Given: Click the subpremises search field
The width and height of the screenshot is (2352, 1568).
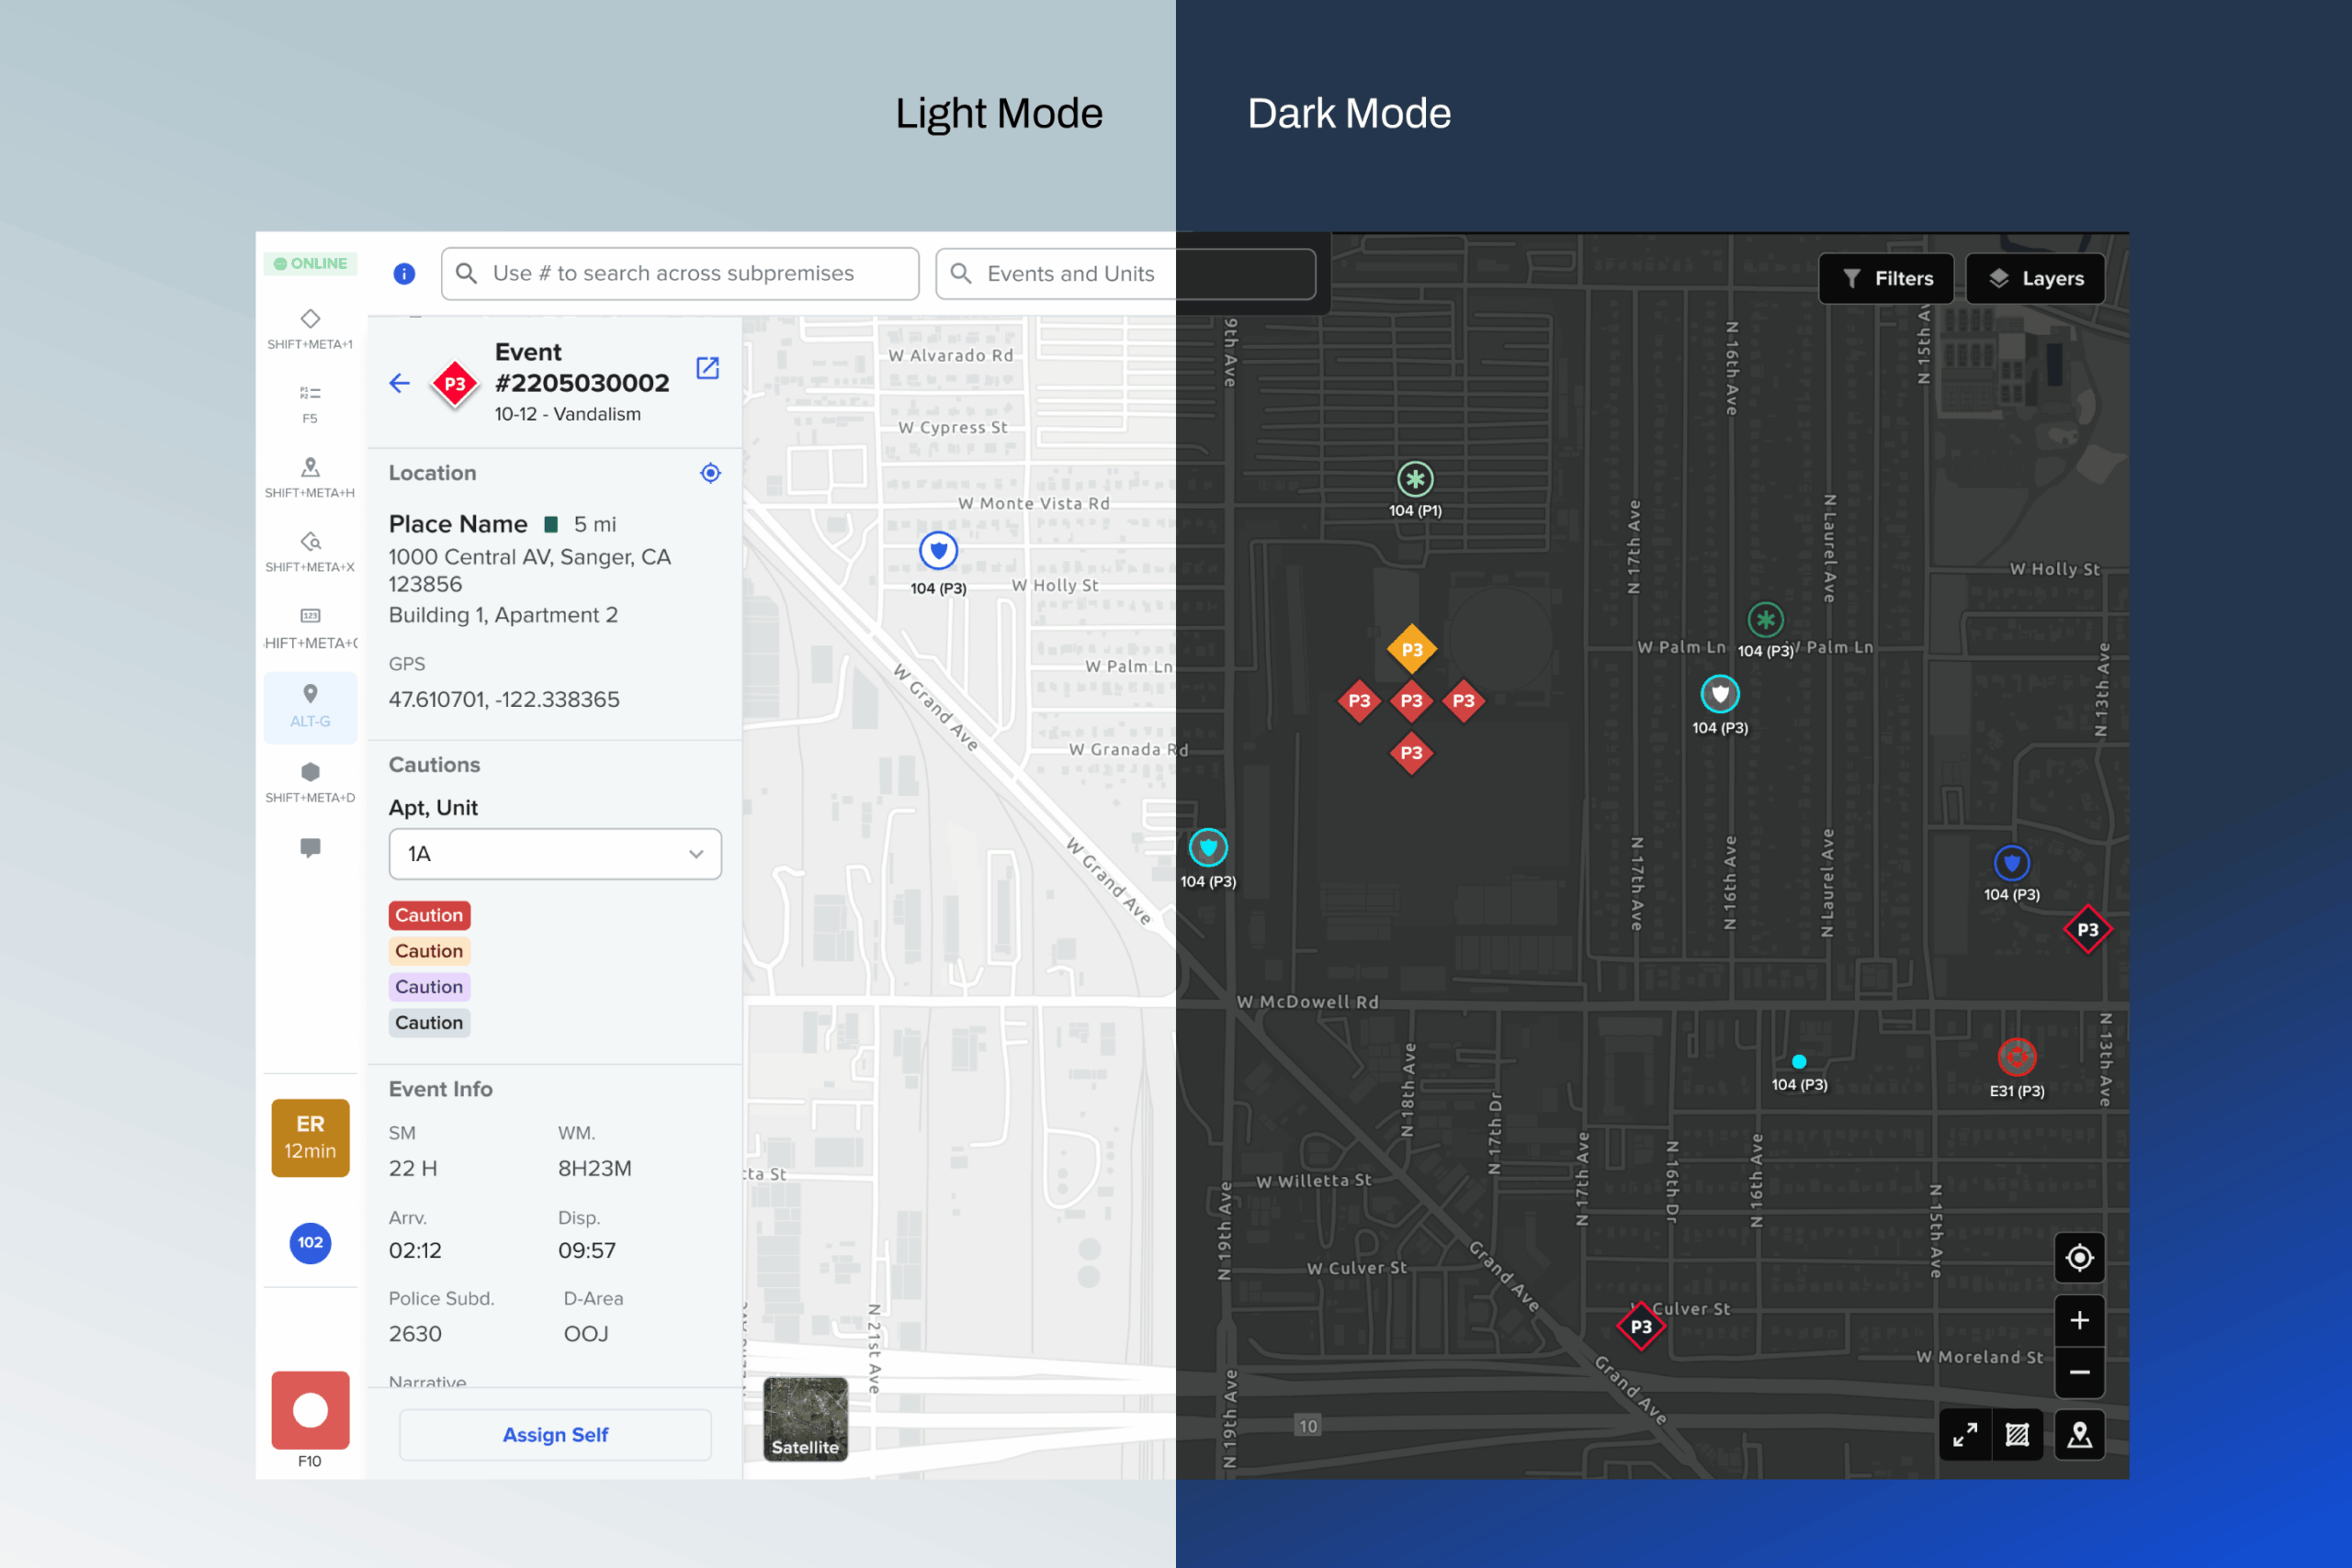Looking at the screenshot, I should pos(680,273).
